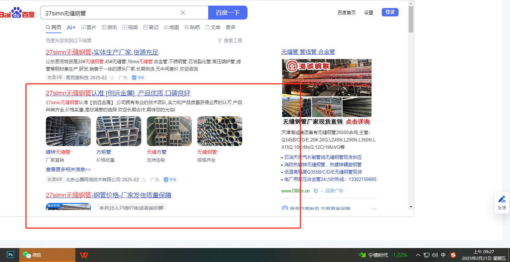The image size is (510, 262).
Task: Open result titled 实体生产厂家,货源充足
Action: click(x=102, y=52)
